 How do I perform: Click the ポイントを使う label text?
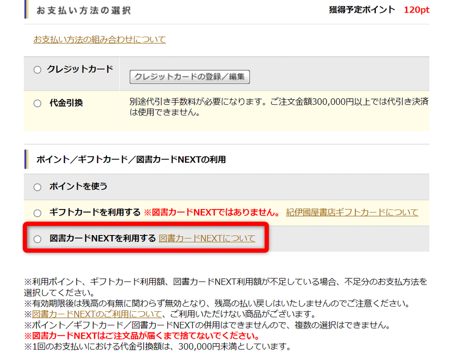[x=78, y=186]
